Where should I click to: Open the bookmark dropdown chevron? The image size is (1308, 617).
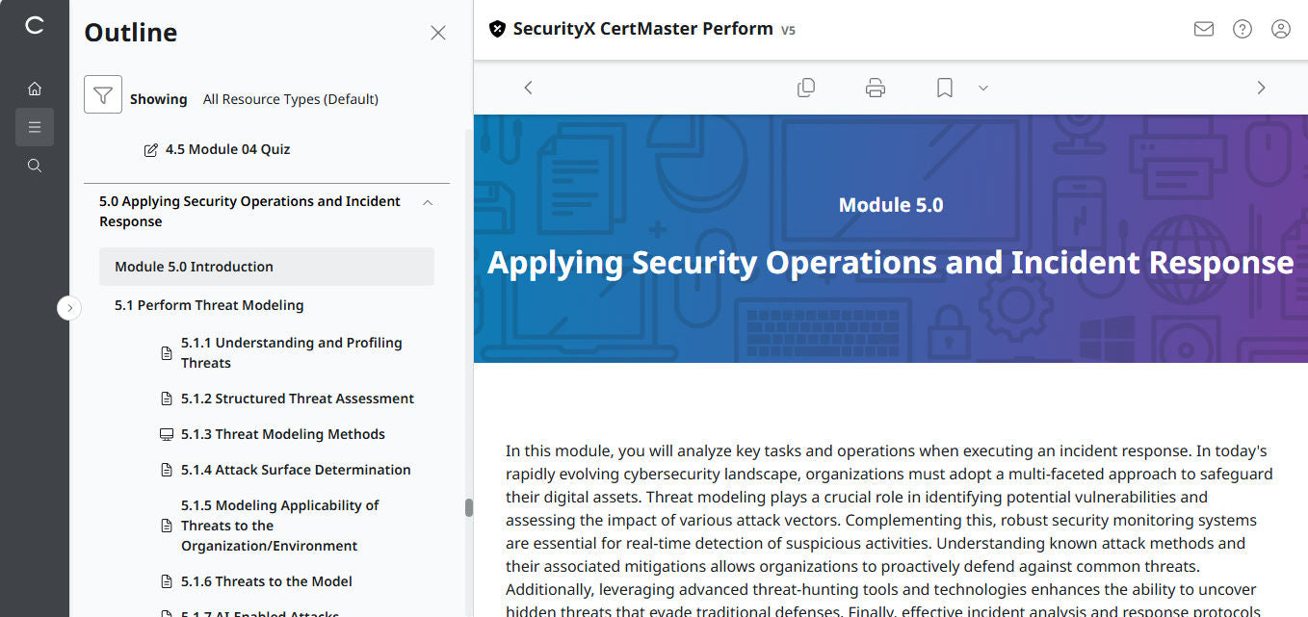pyautogui.click(x=982, y=88)
